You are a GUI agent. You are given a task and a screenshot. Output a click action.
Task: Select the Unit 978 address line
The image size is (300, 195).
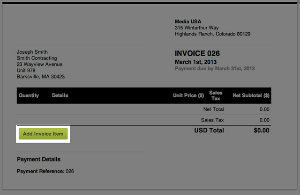coord(26,70)
